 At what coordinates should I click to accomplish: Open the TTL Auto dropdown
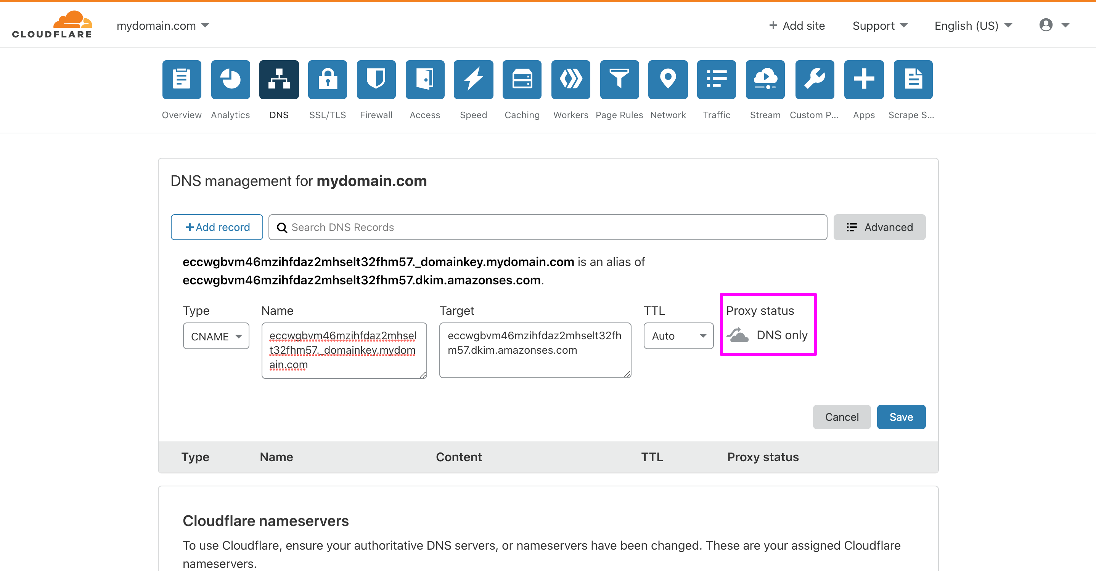pyautogui.click(x=679, y=336)
